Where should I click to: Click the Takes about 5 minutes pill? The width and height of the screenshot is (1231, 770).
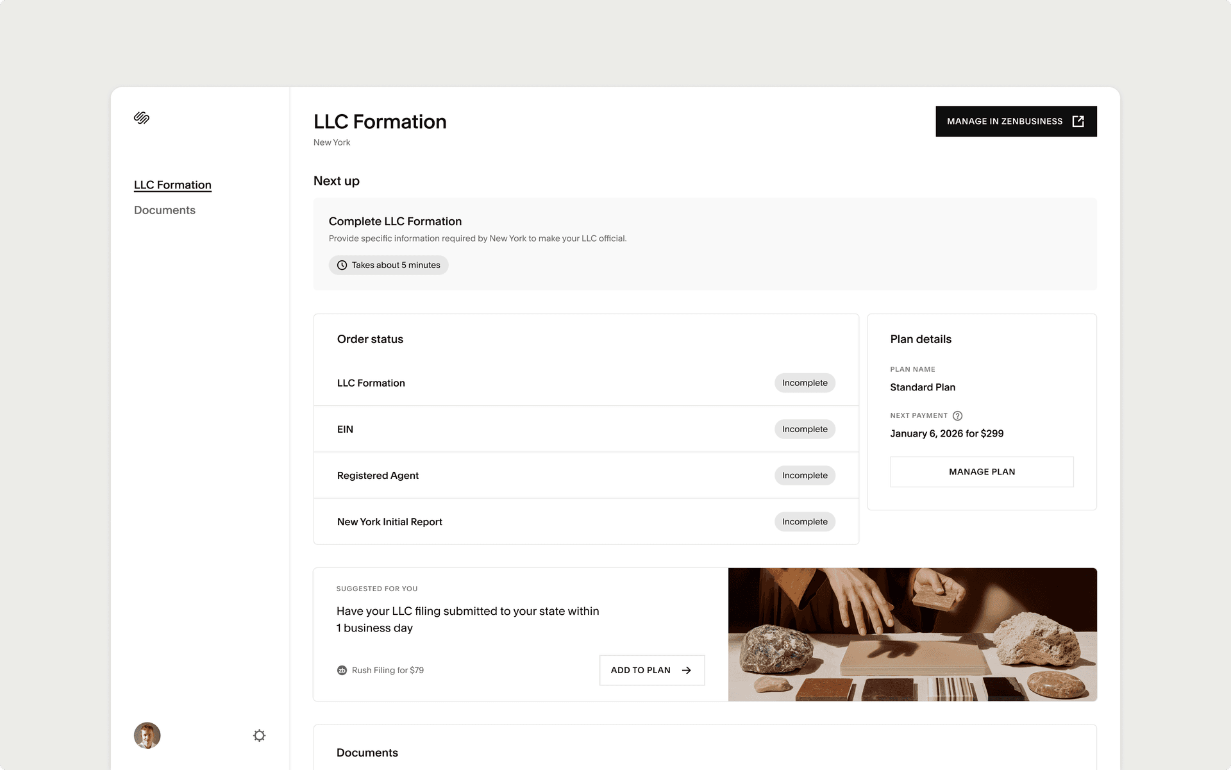(x=389, y=265)
